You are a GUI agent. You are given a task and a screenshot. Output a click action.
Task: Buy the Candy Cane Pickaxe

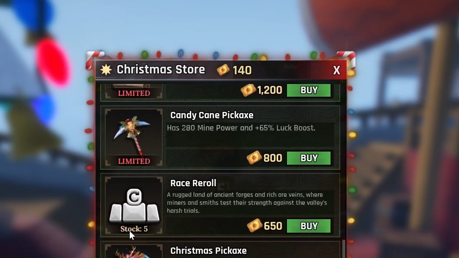[x=309, y=158]
